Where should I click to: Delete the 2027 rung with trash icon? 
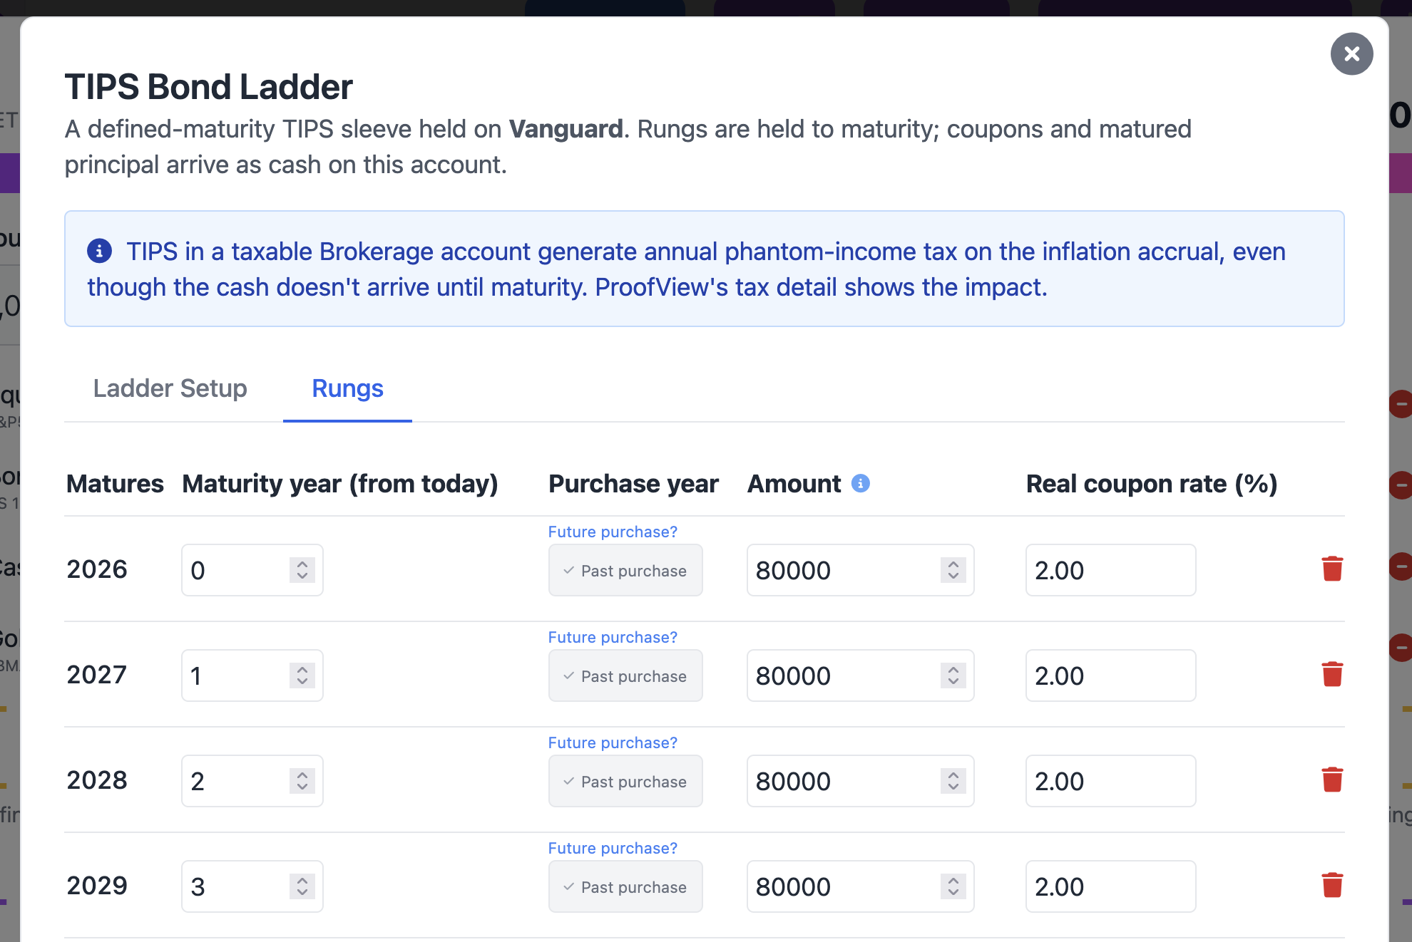coord(1332,674)
